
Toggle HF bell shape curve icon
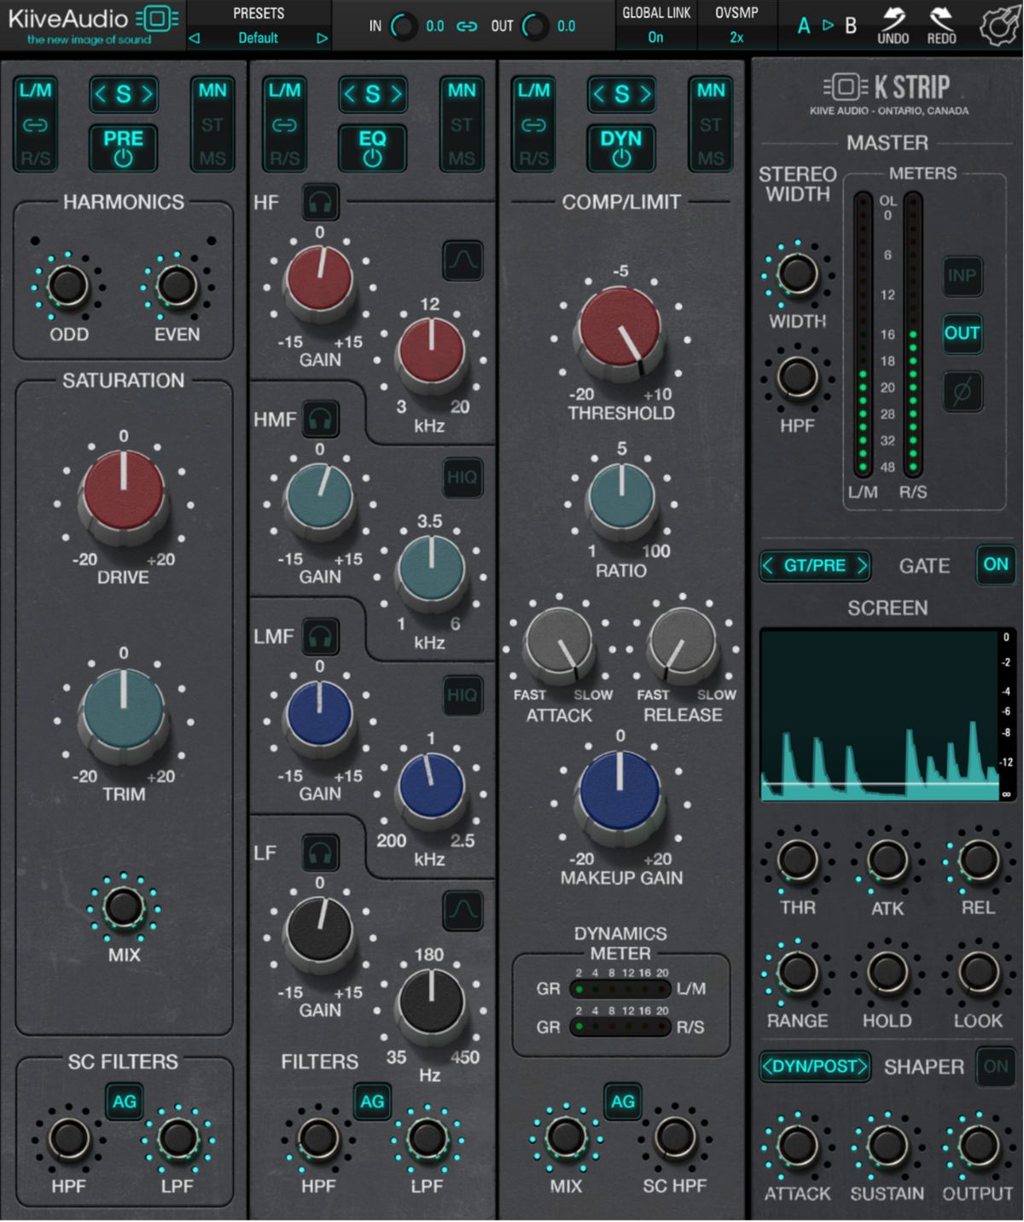coord(463,260)
